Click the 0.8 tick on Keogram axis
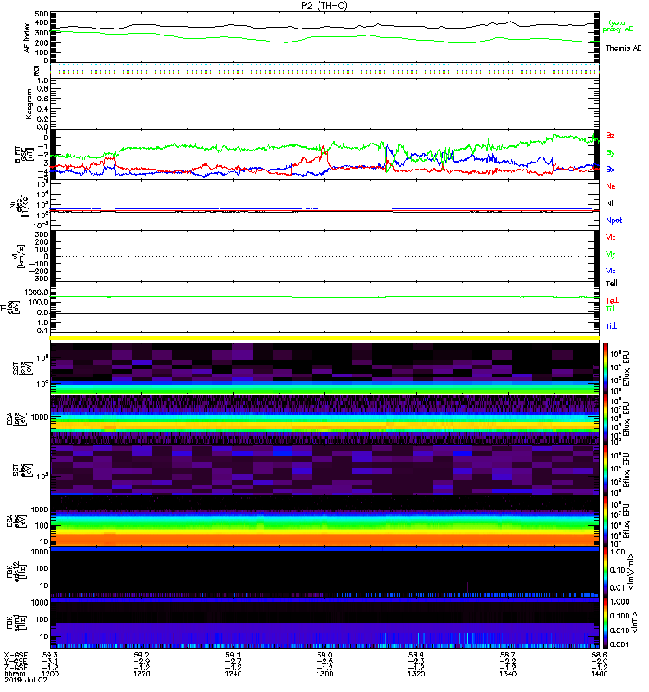649x692 pixels. pos(42,89)
